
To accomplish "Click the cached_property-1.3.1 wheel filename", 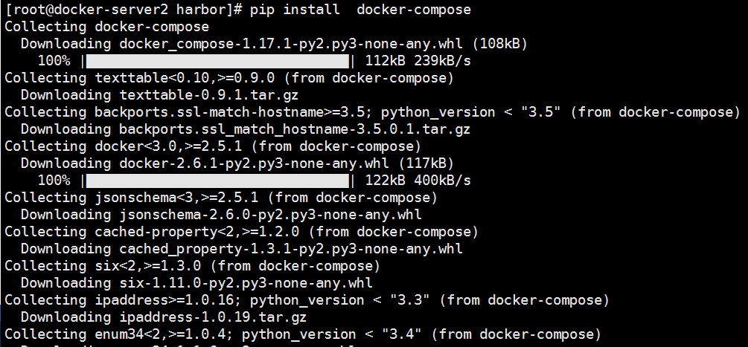I will tap(291, 249).
